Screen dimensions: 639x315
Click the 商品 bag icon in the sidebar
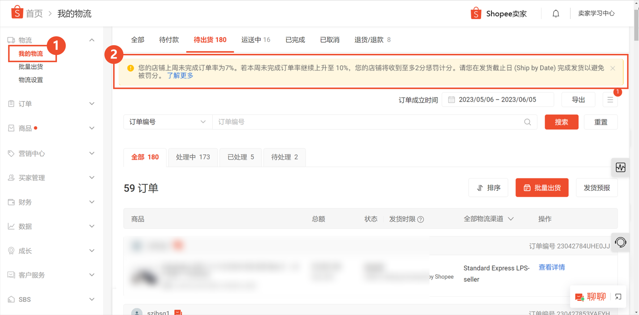[x=11, y=128]
